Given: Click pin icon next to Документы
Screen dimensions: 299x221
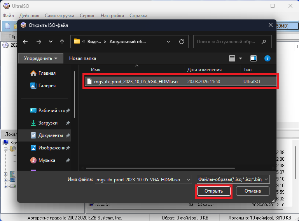Looking at the screenshot, I should pos(68,135).
